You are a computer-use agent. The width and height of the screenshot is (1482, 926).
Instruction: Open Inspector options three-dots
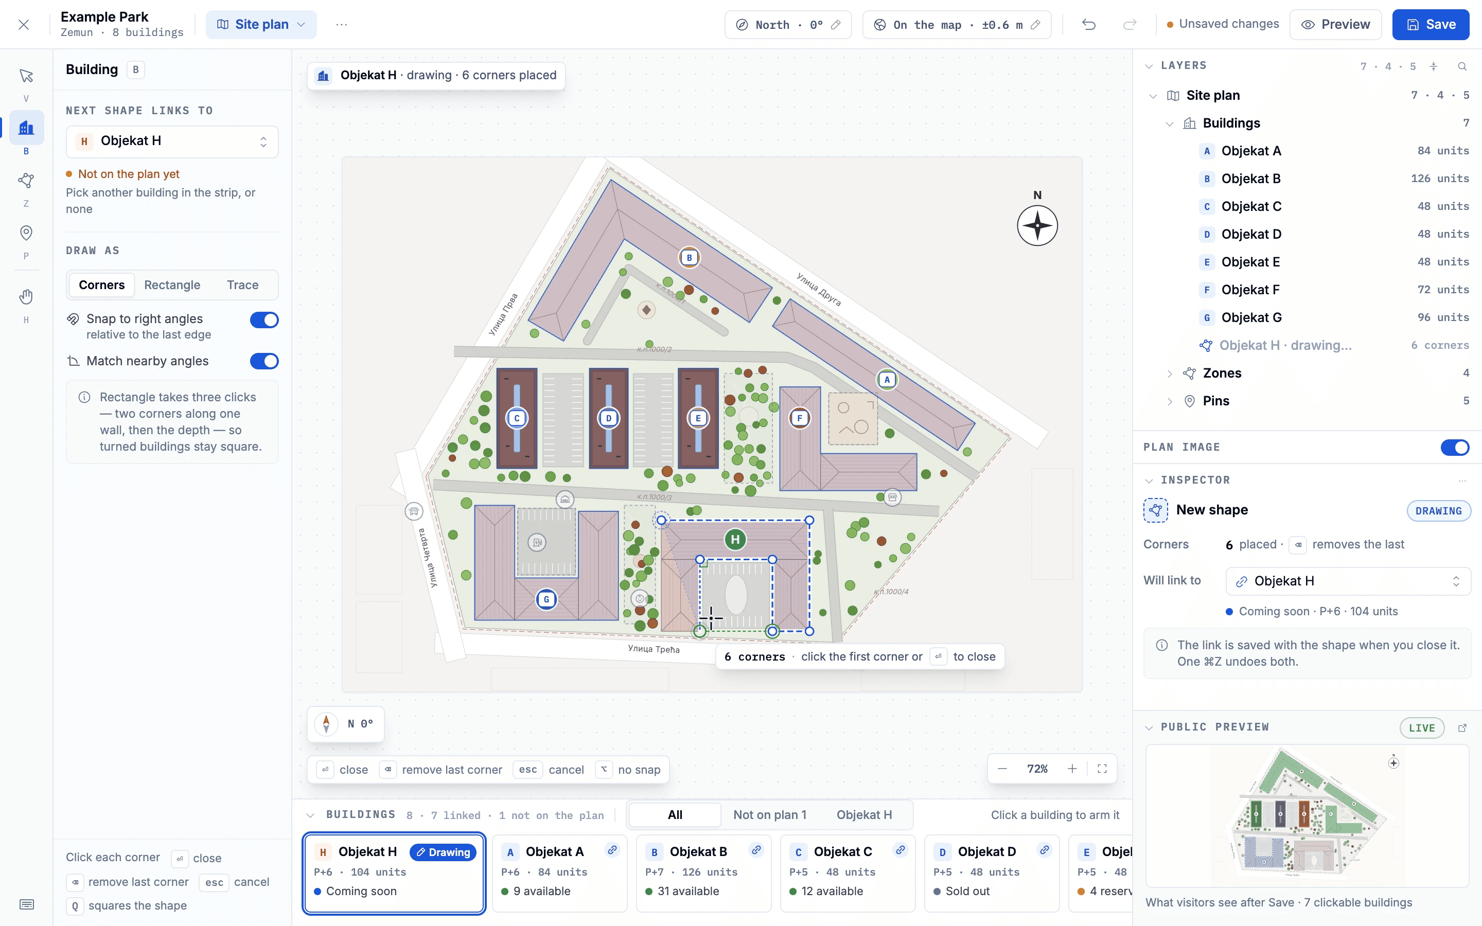1462,480
